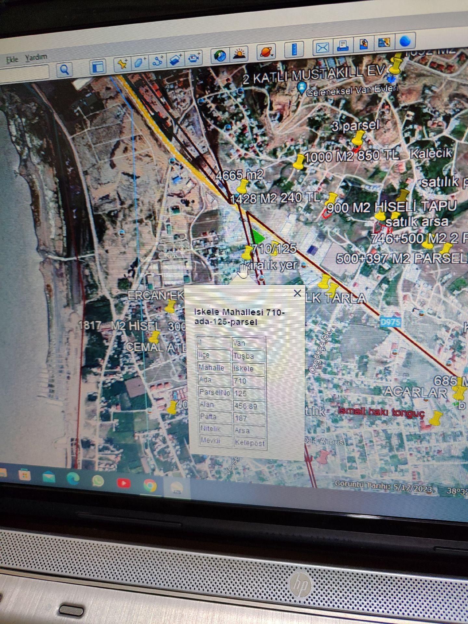Click the 1428 M2 240 TL label
This screenshot has width=468, height=624.
point(275,198)
